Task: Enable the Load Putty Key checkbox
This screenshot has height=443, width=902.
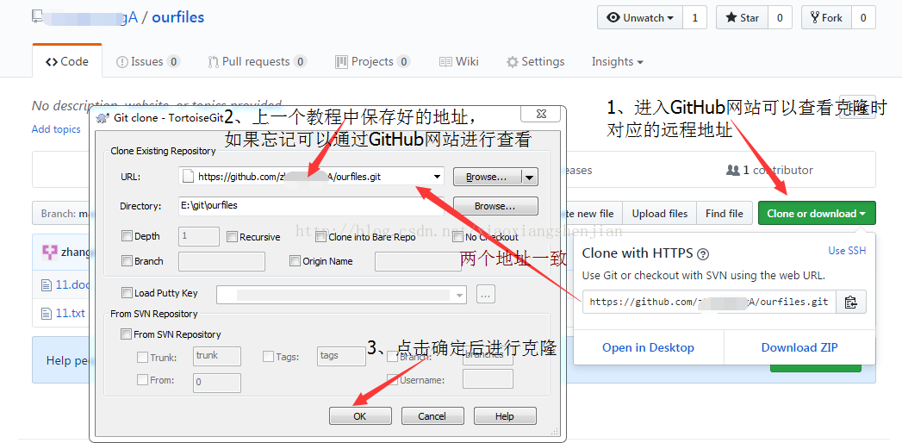Action: coord(128,293)
